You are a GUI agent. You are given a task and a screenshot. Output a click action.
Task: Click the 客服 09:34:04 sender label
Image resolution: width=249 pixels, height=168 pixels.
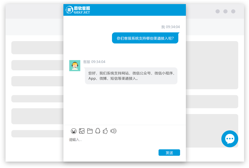(x=94, y=62)
